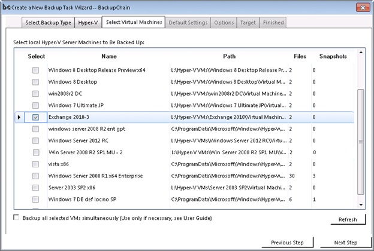Click path L:\Hyper-V VMs\Exchange 2010 cell

(x=229, y=117)
